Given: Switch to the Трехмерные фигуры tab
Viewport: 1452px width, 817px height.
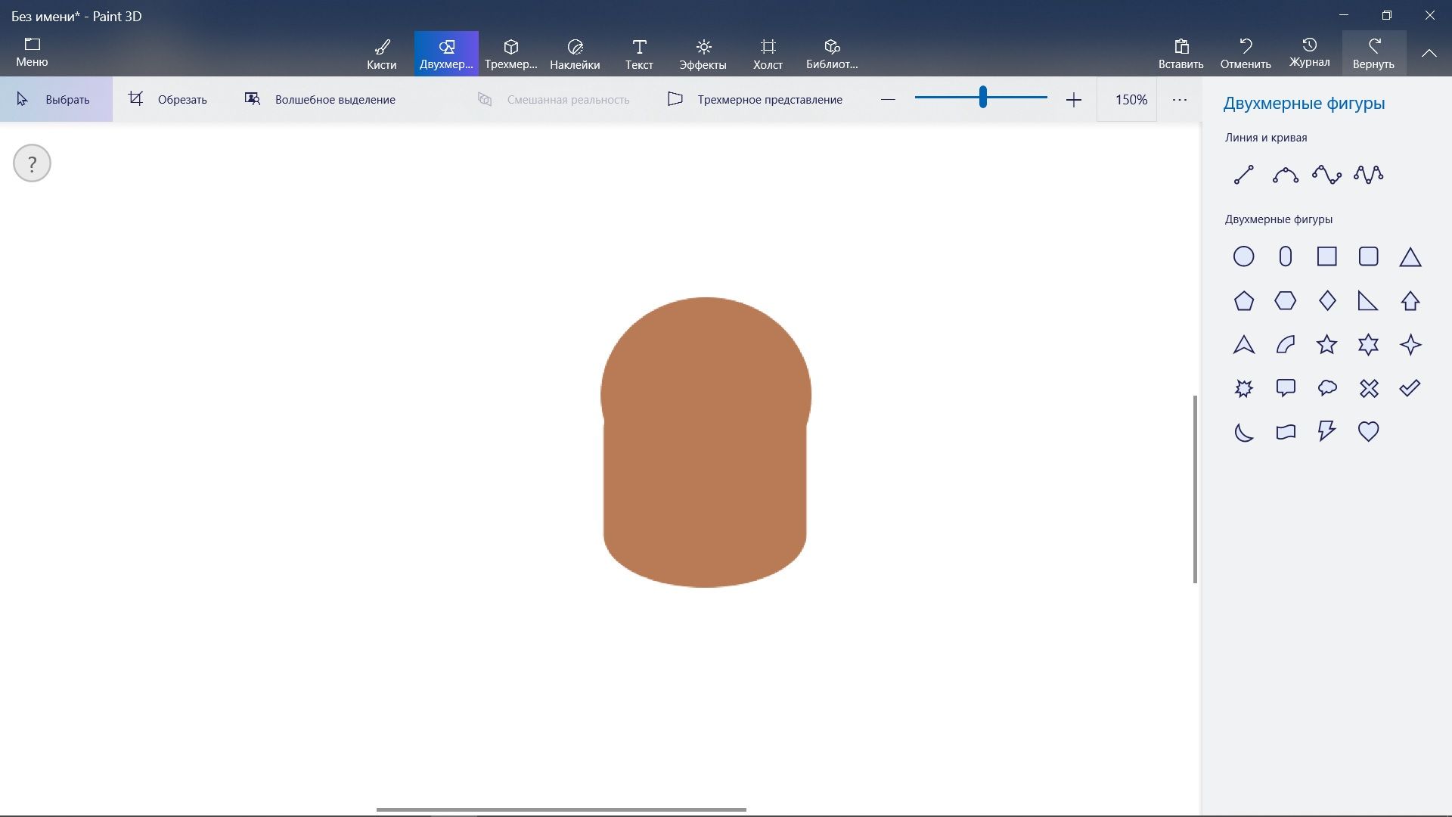Looking at the screenshot, I should tap(510, 54).
